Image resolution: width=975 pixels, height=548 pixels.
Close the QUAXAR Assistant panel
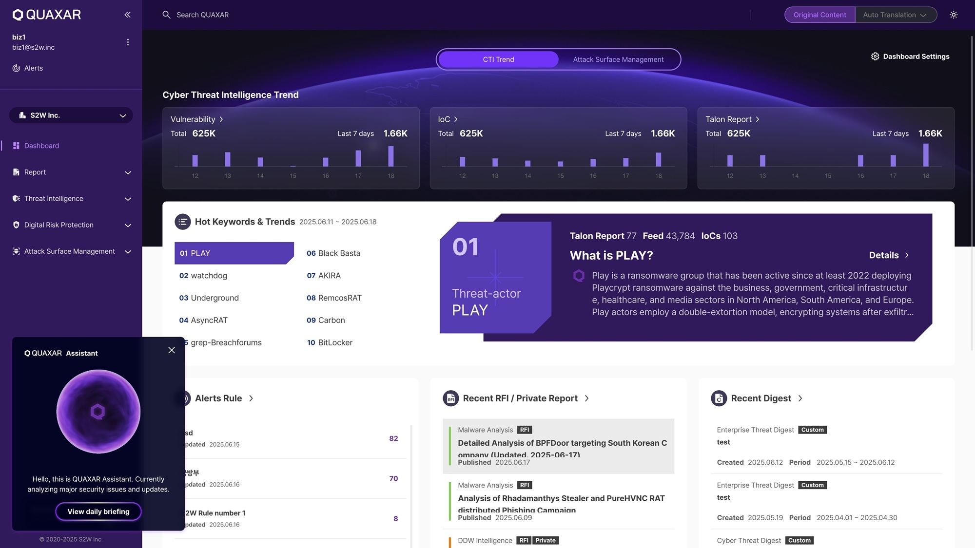[x=172, y=350]
